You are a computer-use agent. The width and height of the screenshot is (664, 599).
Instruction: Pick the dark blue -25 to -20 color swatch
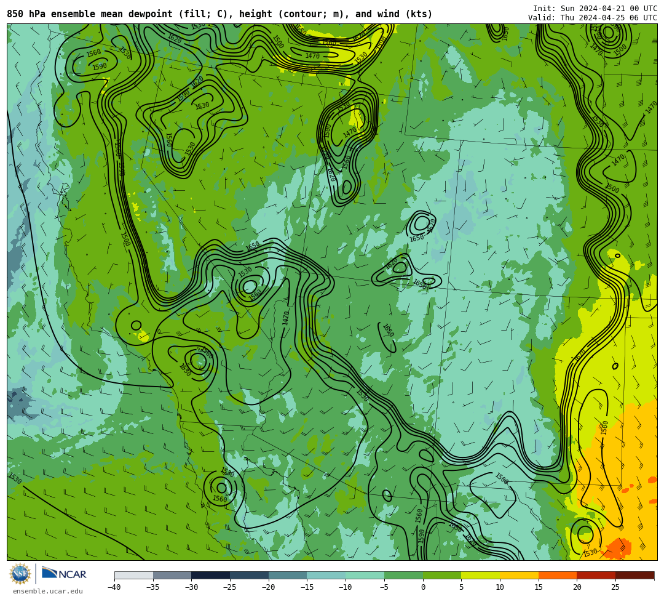tap(250, 575)
